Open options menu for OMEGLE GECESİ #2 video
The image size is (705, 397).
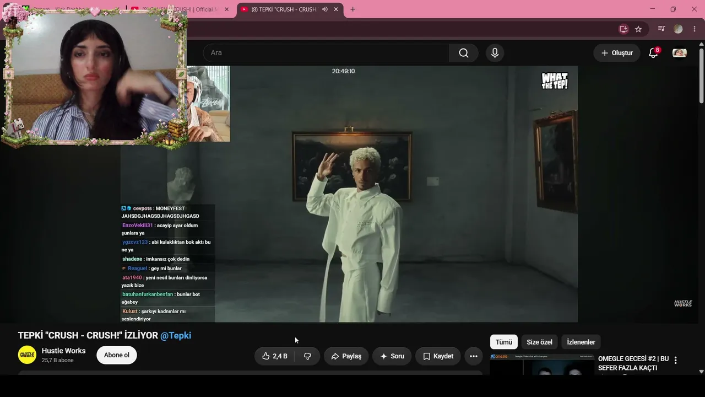676,360
